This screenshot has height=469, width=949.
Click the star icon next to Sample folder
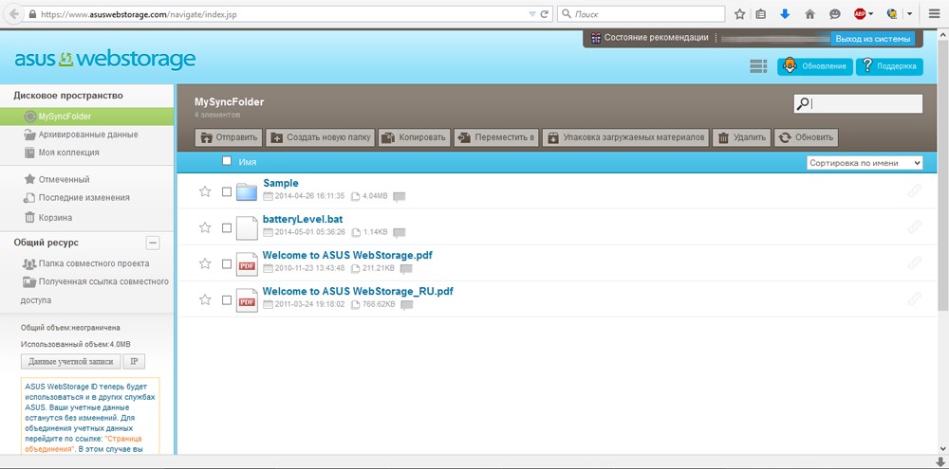[x=205, y=191]
